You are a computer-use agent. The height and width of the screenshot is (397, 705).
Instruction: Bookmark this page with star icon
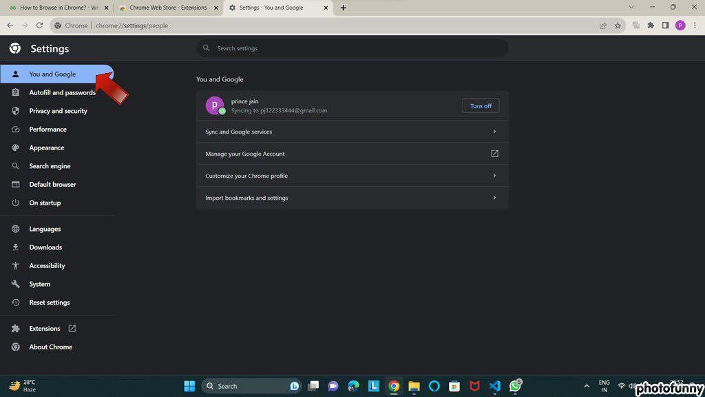pyautogui.click(x=618, y=26)
